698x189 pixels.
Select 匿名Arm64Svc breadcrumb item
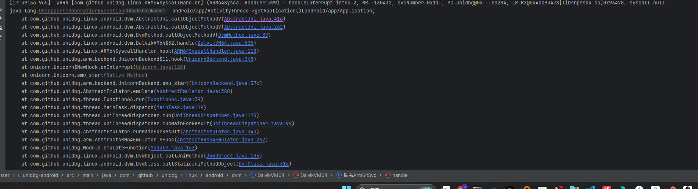coord(356,175)
